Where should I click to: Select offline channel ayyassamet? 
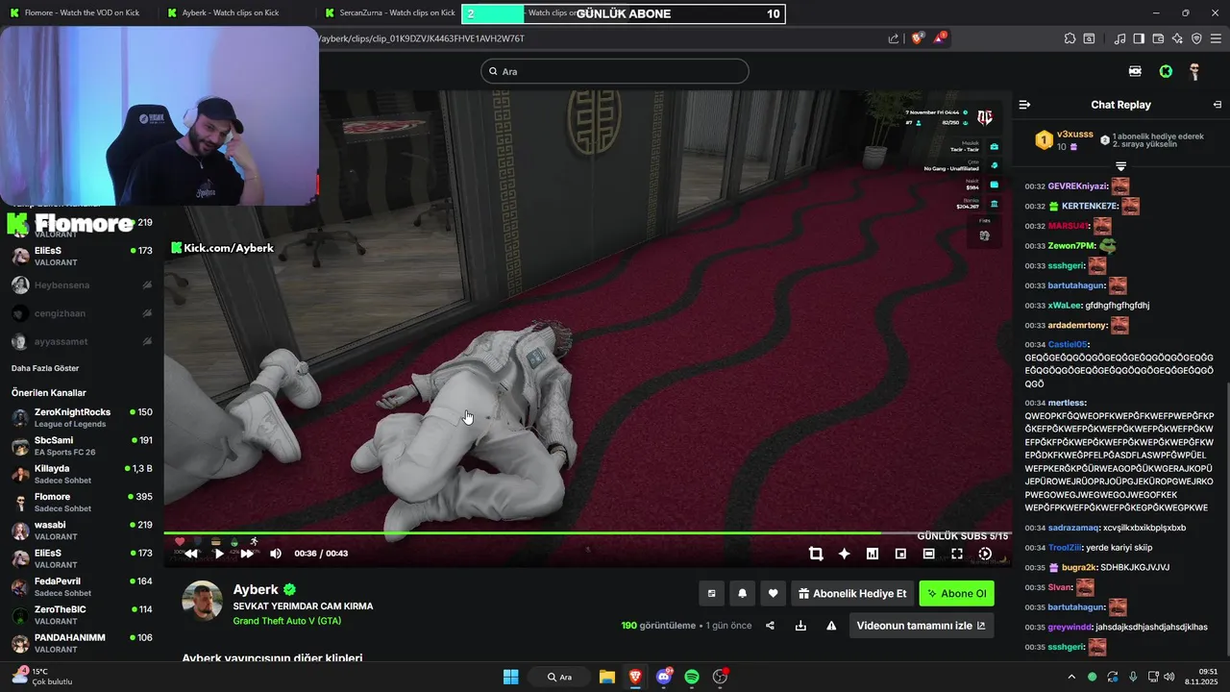click(x=82, y=341)
